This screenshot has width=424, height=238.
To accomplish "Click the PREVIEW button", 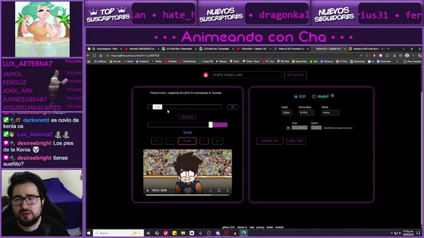I will point(187,117).
